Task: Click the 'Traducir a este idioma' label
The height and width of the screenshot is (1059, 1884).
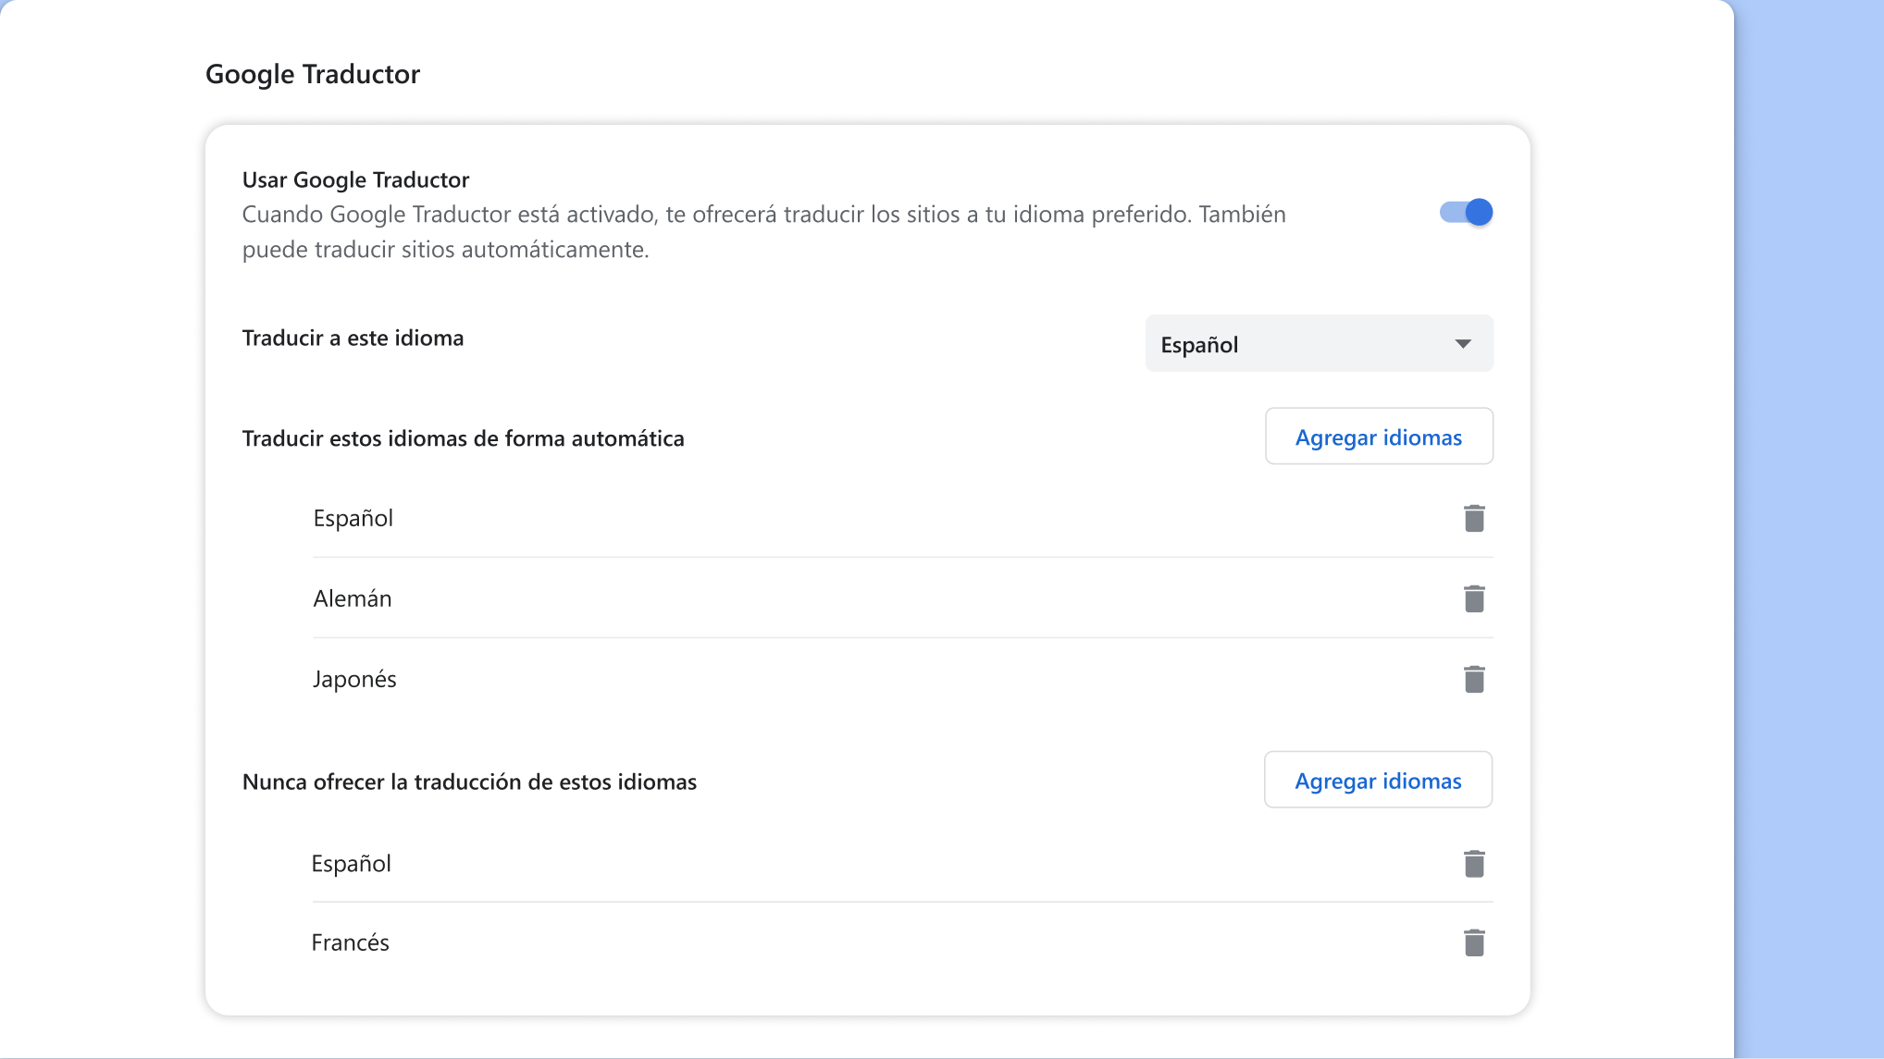Action: (353, 338)
